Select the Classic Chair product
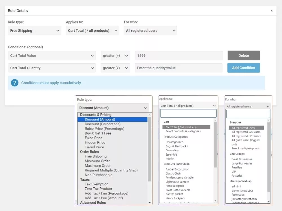The height and width of the screenshot is (211, 282). pos(173,174)
